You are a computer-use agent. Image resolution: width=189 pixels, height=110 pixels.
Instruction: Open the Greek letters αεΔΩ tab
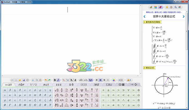(x=9, y=85)
